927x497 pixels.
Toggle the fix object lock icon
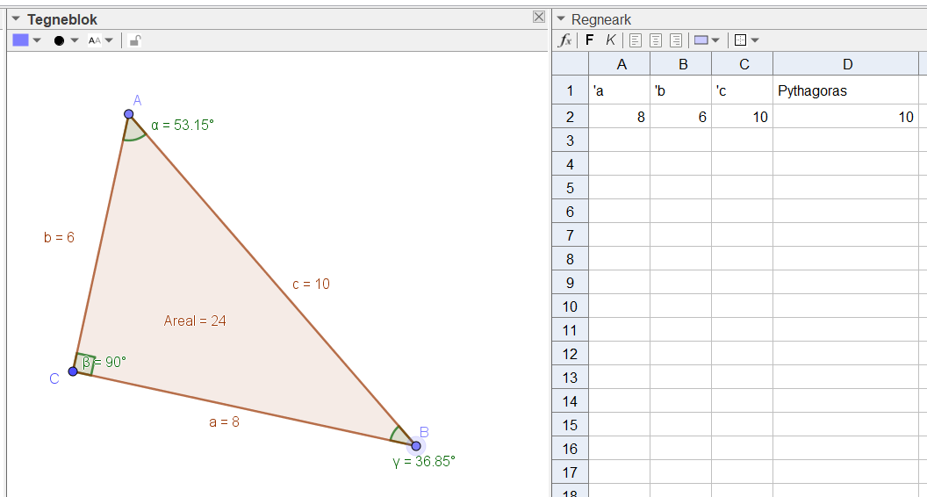[x=135, y=40]
